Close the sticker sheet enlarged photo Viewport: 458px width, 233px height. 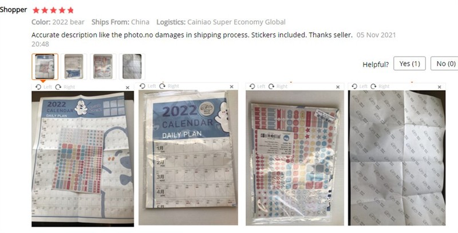(338, 87)
